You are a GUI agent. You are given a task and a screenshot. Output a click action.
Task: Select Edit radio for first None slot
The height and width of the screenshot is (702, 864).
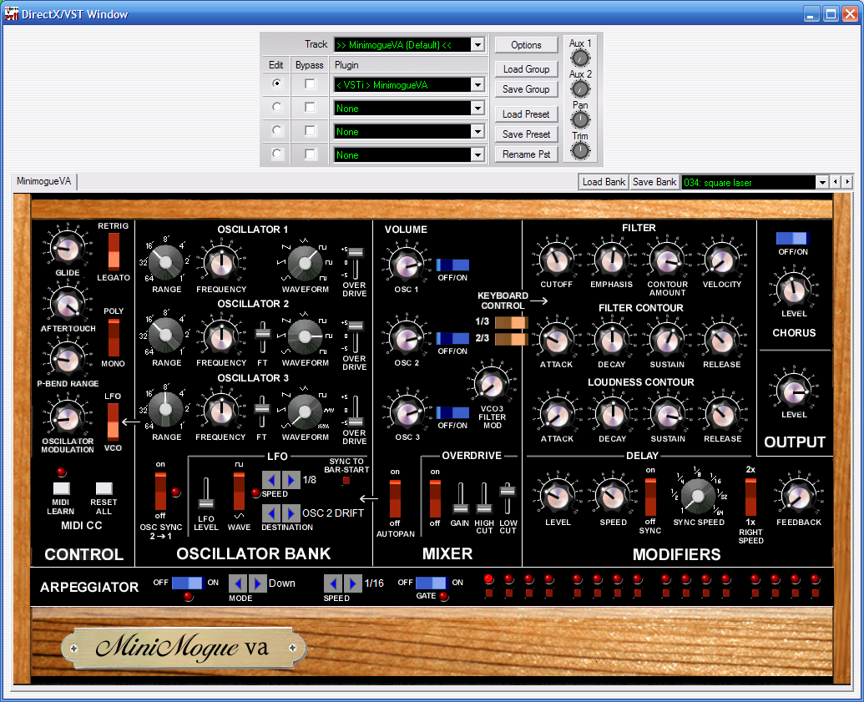tap(276, 107)
